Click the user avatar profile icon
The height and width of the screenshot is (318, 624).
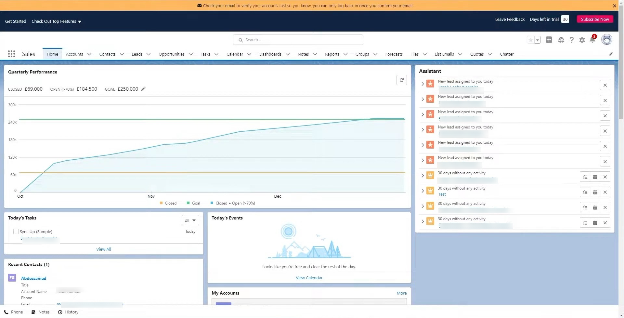point(606,40)
